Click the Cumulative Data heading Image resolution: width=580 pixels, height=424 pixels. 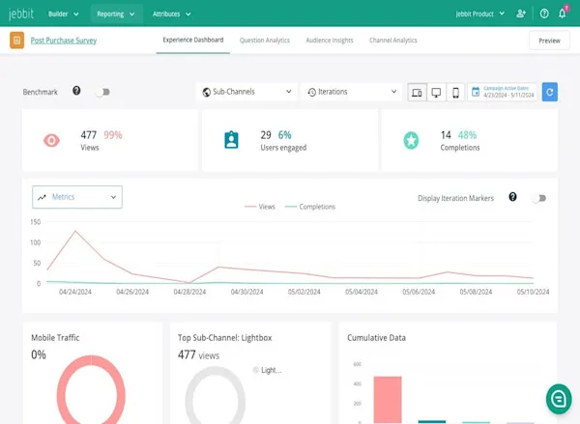pyautogui.click(x=377, y=337)
